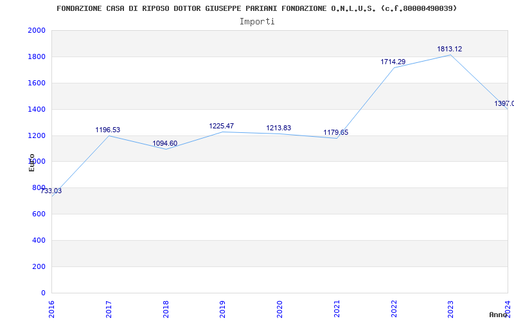Select the 200 y-axis tick label
Image resolution: width=514 pixels, height=321 pixels.
[x=39, y=266]
